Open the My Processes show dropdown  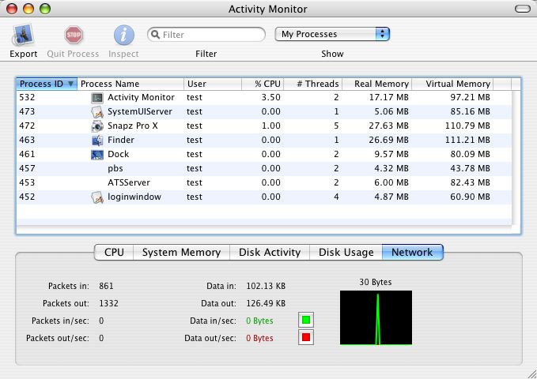click(x=332, y=34)
